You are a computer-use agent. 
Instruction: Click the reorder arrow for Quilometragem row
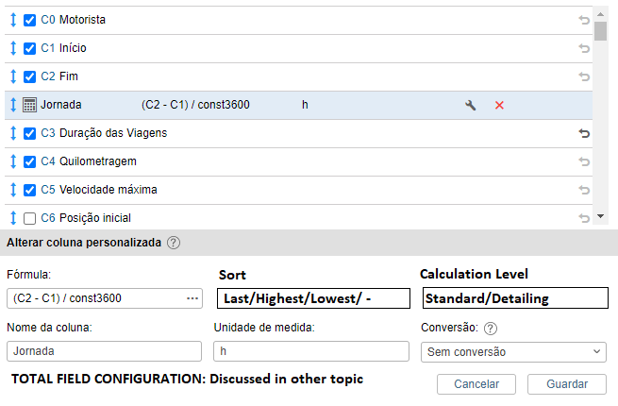[x=13, y=161]
